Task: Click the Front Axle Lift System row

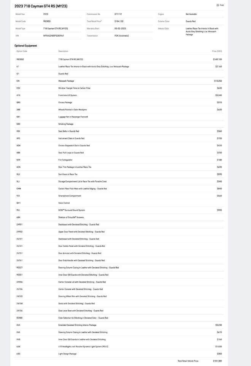Action: pos(68,95)
